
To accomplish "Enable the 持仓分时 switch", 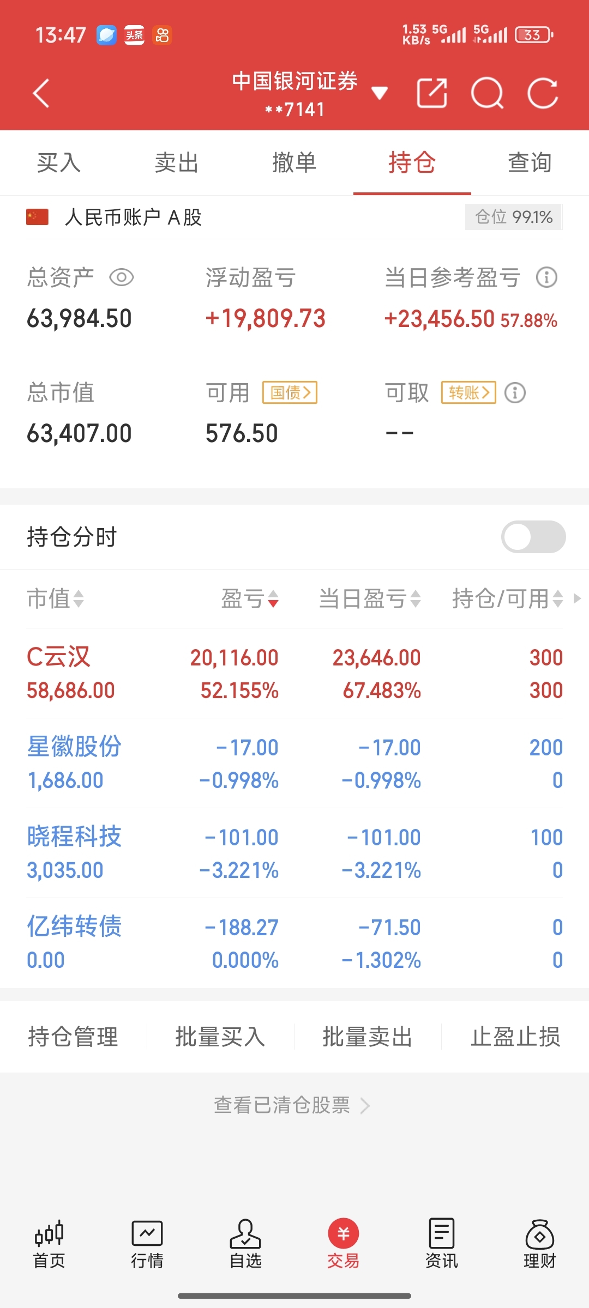I will click(x=533, y=537).
